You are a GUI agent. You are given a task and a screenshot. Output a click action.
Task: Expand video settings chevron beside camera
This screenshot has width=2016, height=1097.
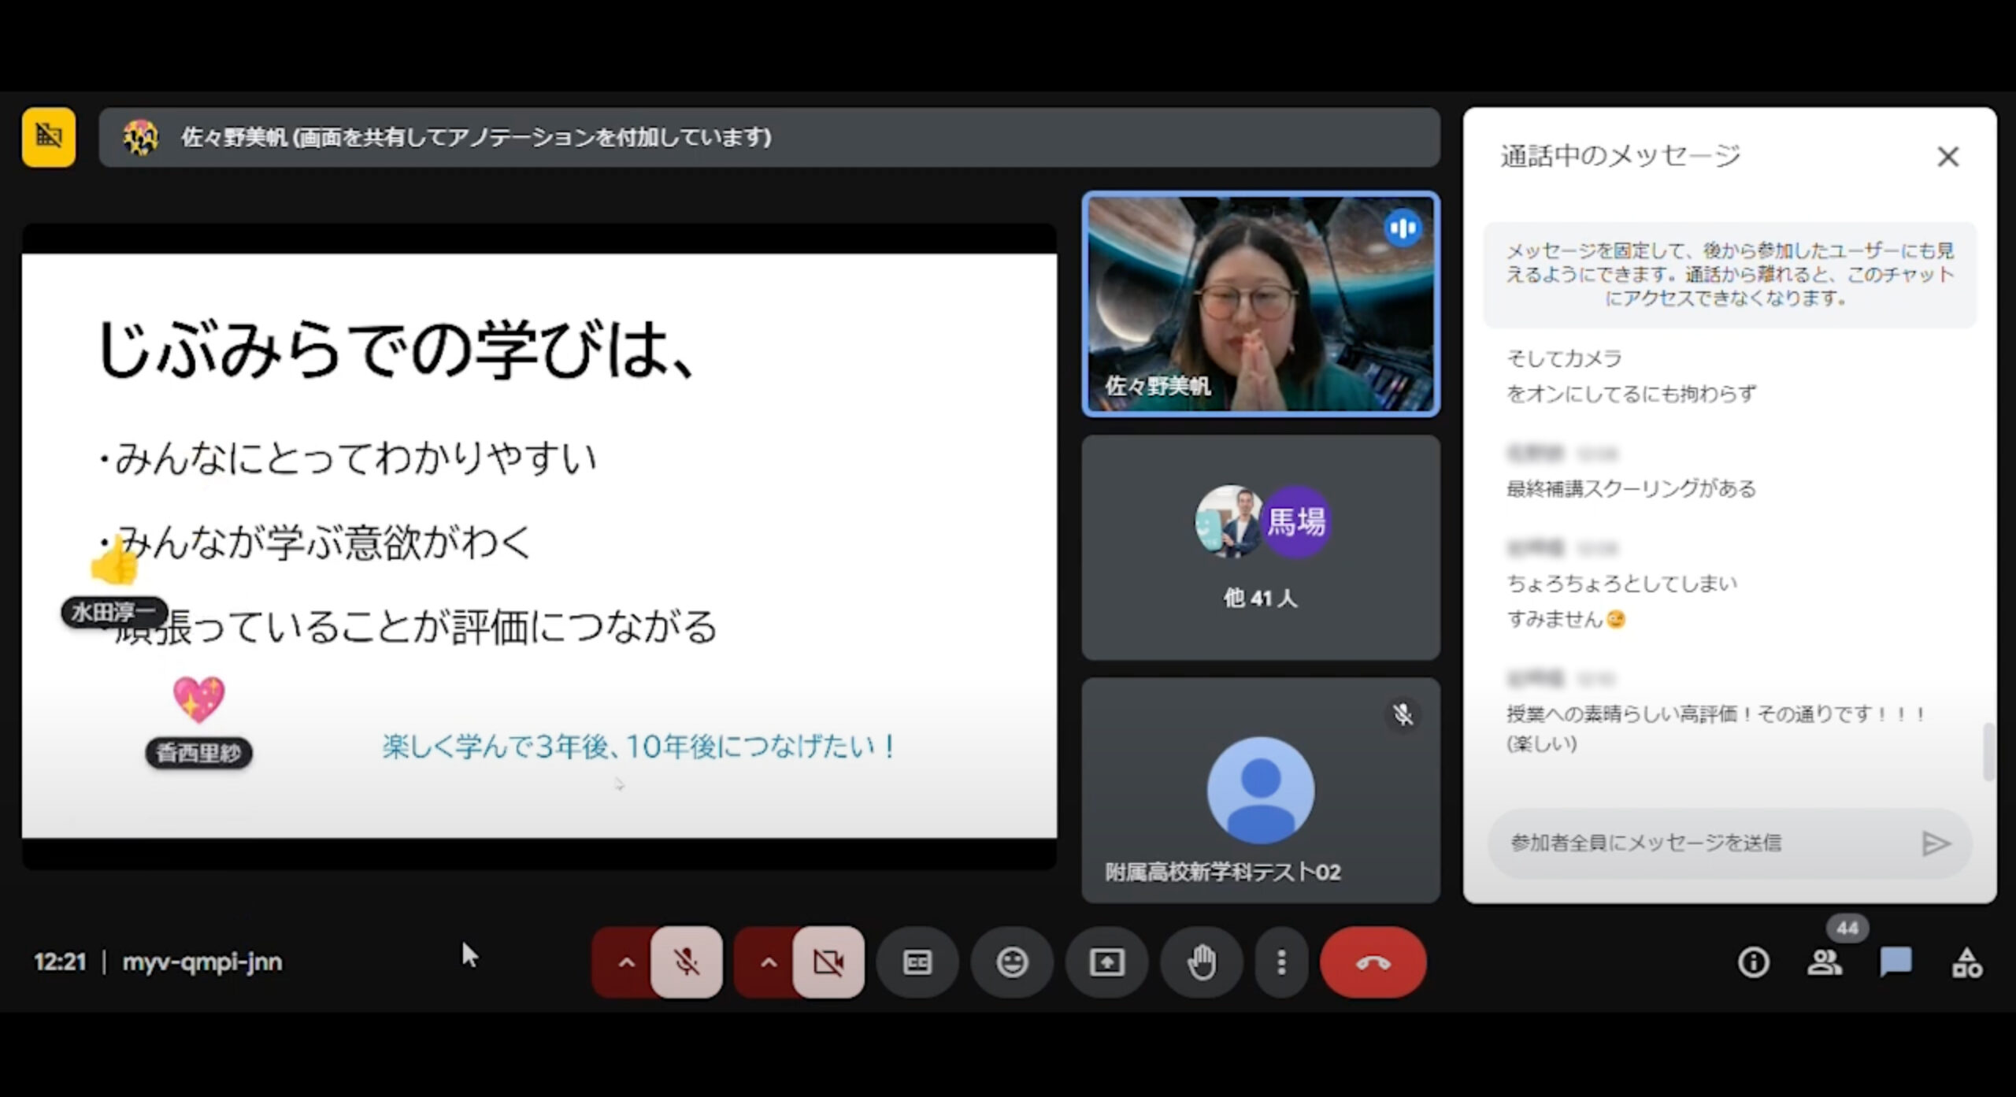point(768,962)
